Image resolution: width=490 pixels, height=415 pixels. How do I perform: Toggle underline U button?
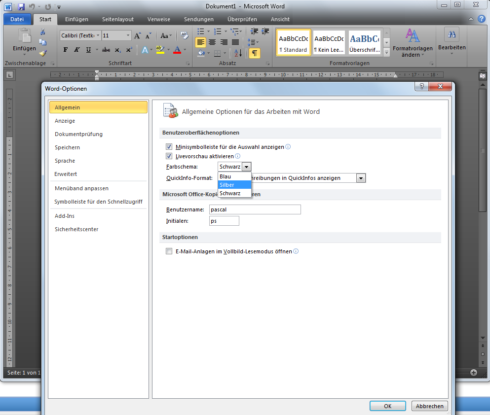tap(89, 50)
